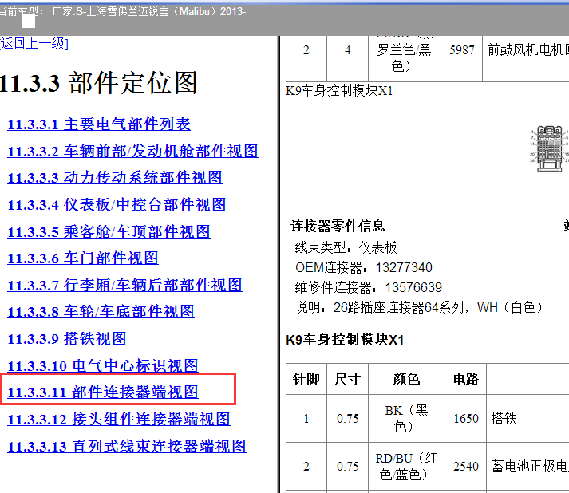Select the 当前车型 Malibu header text
569x493 pixels.
(x=122, y=12)
